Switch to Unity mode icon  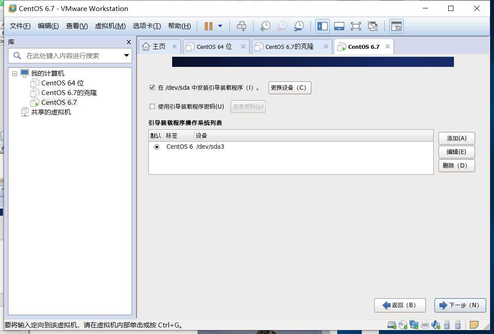coord(373,26)
